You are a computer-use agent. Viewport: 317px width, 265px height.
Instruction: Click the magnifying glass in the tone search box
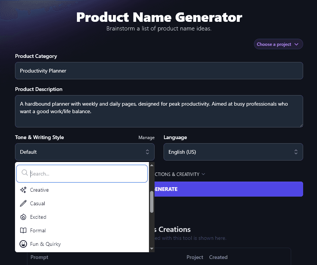[x=24, y=173]
